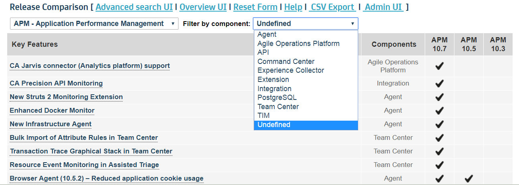The height and width of the screenshot is (185, 519).
Task: Collapse the Filter by component dropdown
Action: 306,24
